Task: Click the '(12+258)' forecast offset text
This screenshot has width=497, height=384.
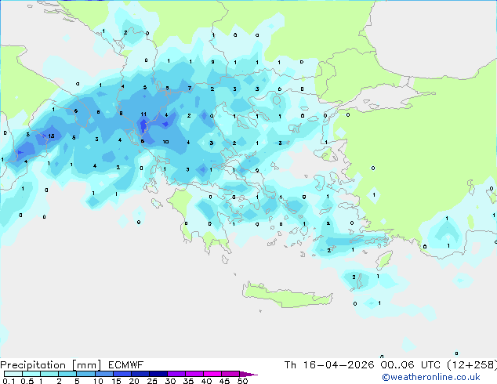Action: 472,365
